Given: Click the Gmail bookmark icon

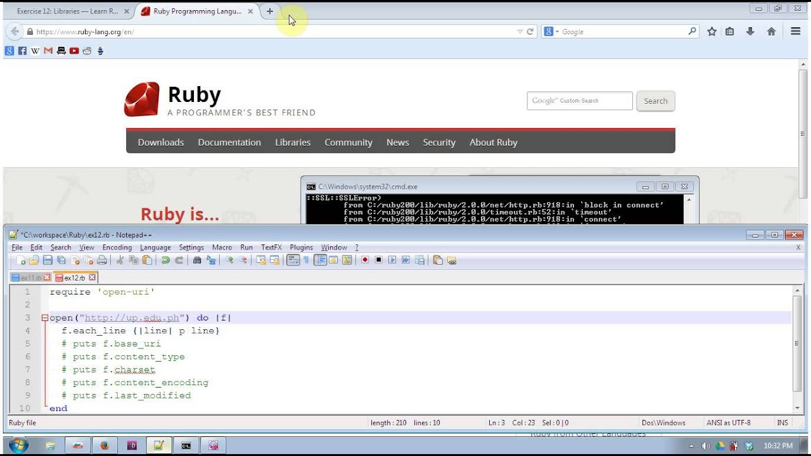Looking at the screenshot, I should pyautogui.click(x=48, y=51).
